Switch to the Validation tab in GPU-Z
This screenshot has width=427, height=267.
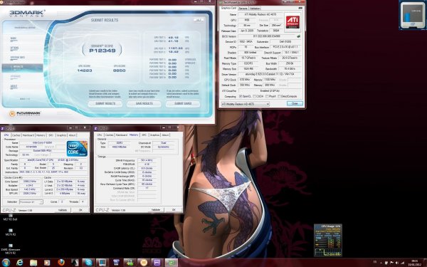255,9
